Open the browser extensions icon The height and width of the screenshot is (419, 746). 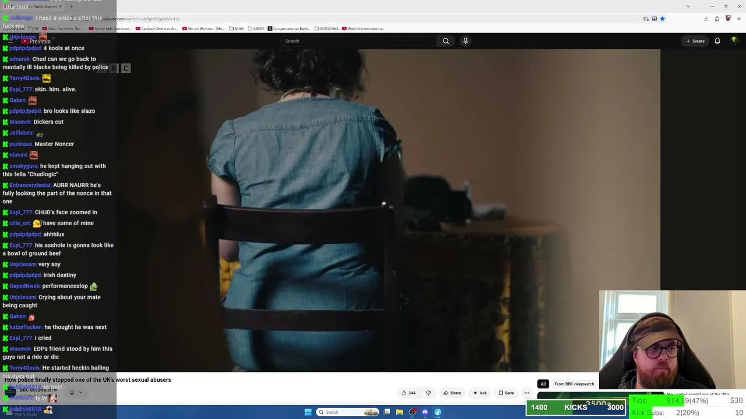click(x=717, y=19)
